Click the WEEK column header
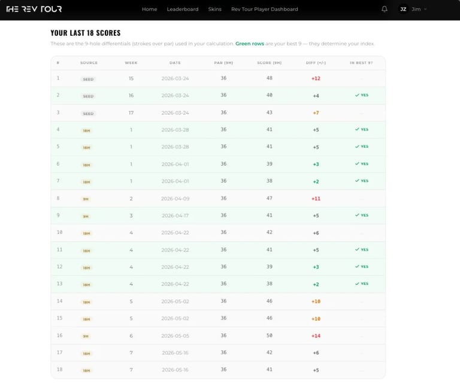The height and width of the screenshot is (389, 460). tap(131, 63)
